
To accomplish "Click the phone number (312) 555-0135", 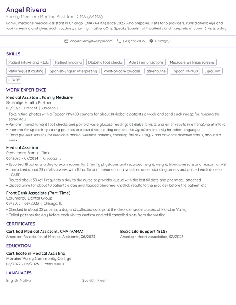I will click(134, 41).
